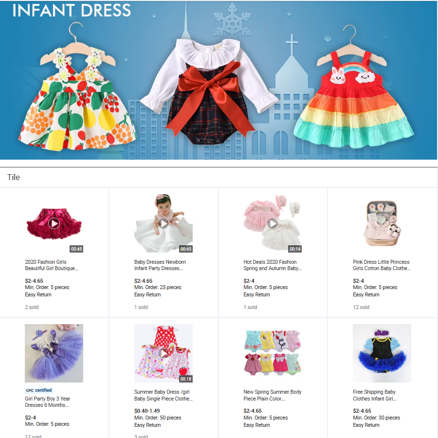The height and width of the screenshot is (438, 438).
Task: Open the Pink Dress Little Princess thumbnail
Action: coord(382,223)
